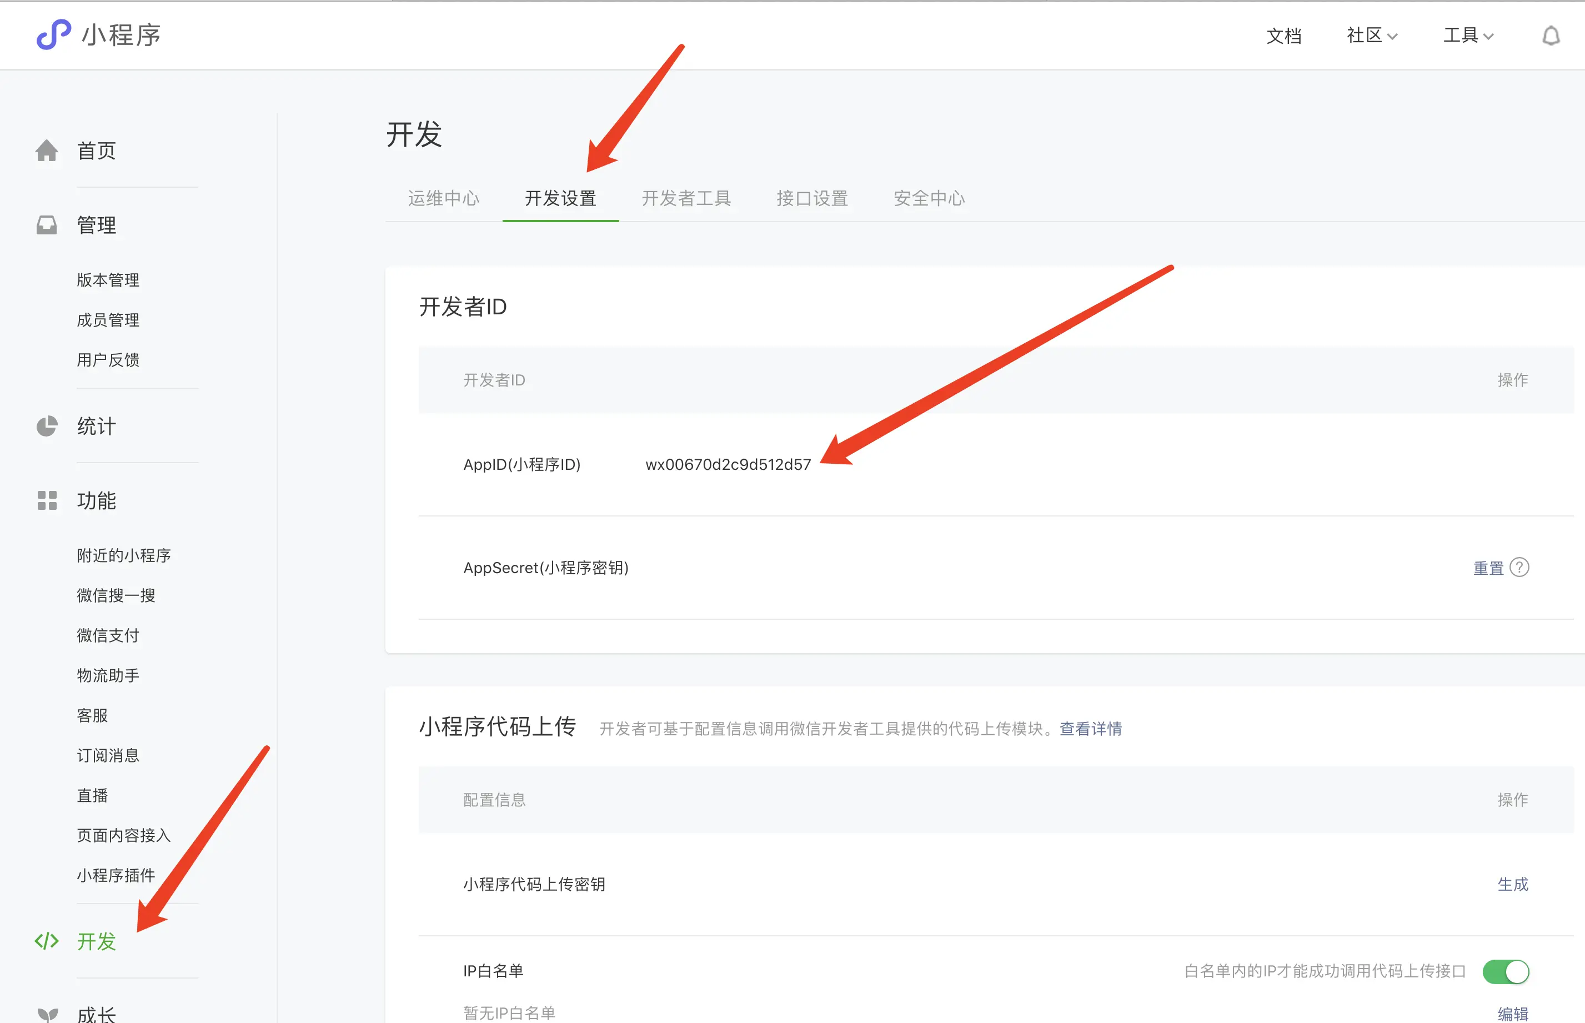Expand the 社区 dropdown
1585x1023 pixels.
coord(1372,36)
